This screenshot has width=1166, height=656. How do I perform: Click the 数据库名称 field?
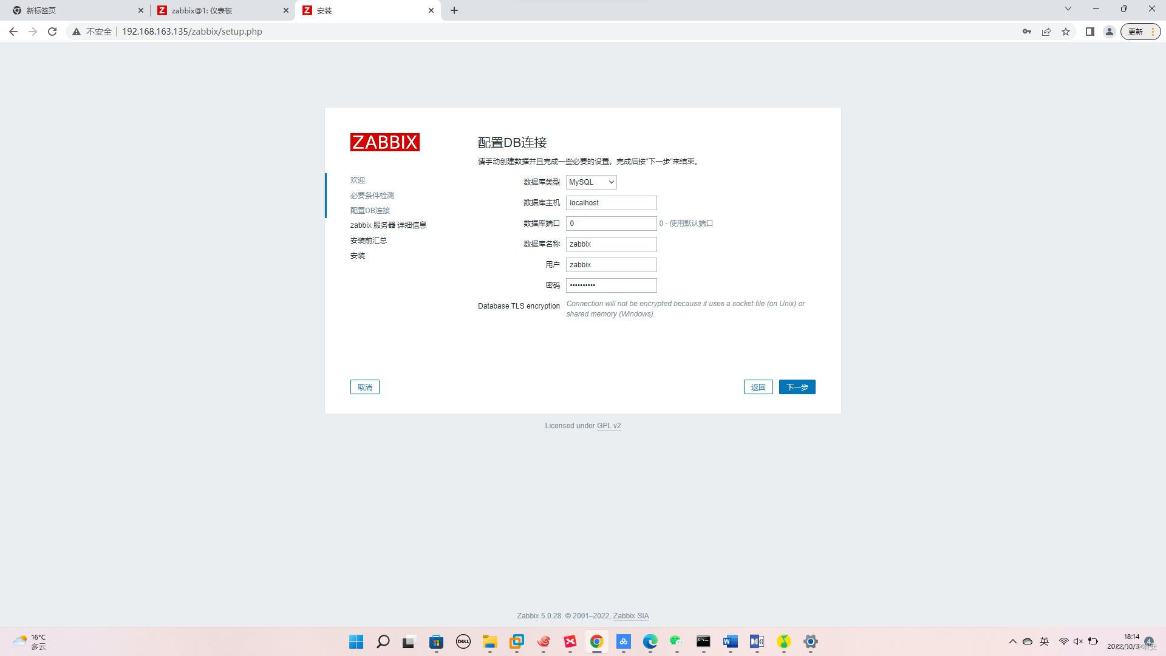tap(611, 244)
